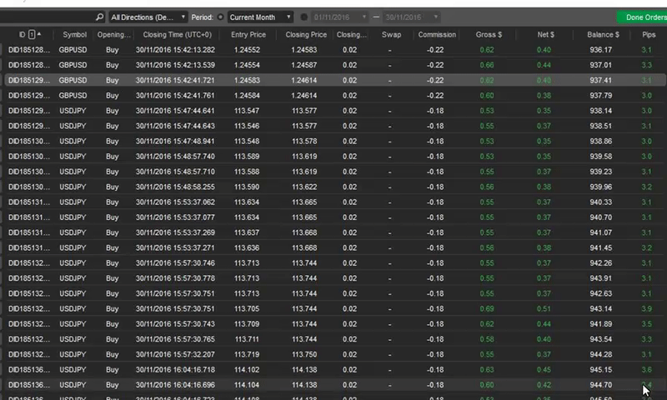667x400 pixels.
Task: Sort by the Commission column header
Action: 437,34
